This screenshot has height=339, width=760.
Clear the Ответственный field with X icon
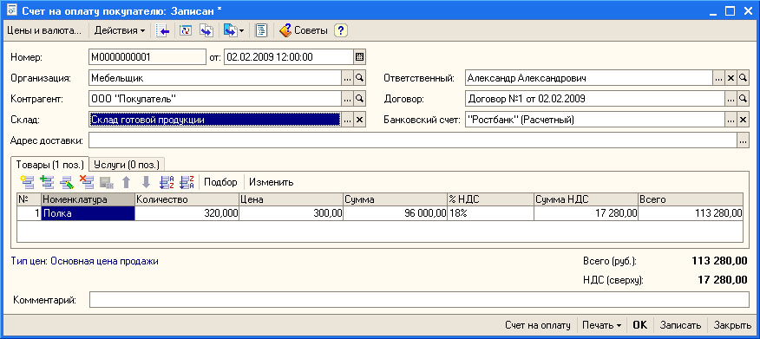731,77
